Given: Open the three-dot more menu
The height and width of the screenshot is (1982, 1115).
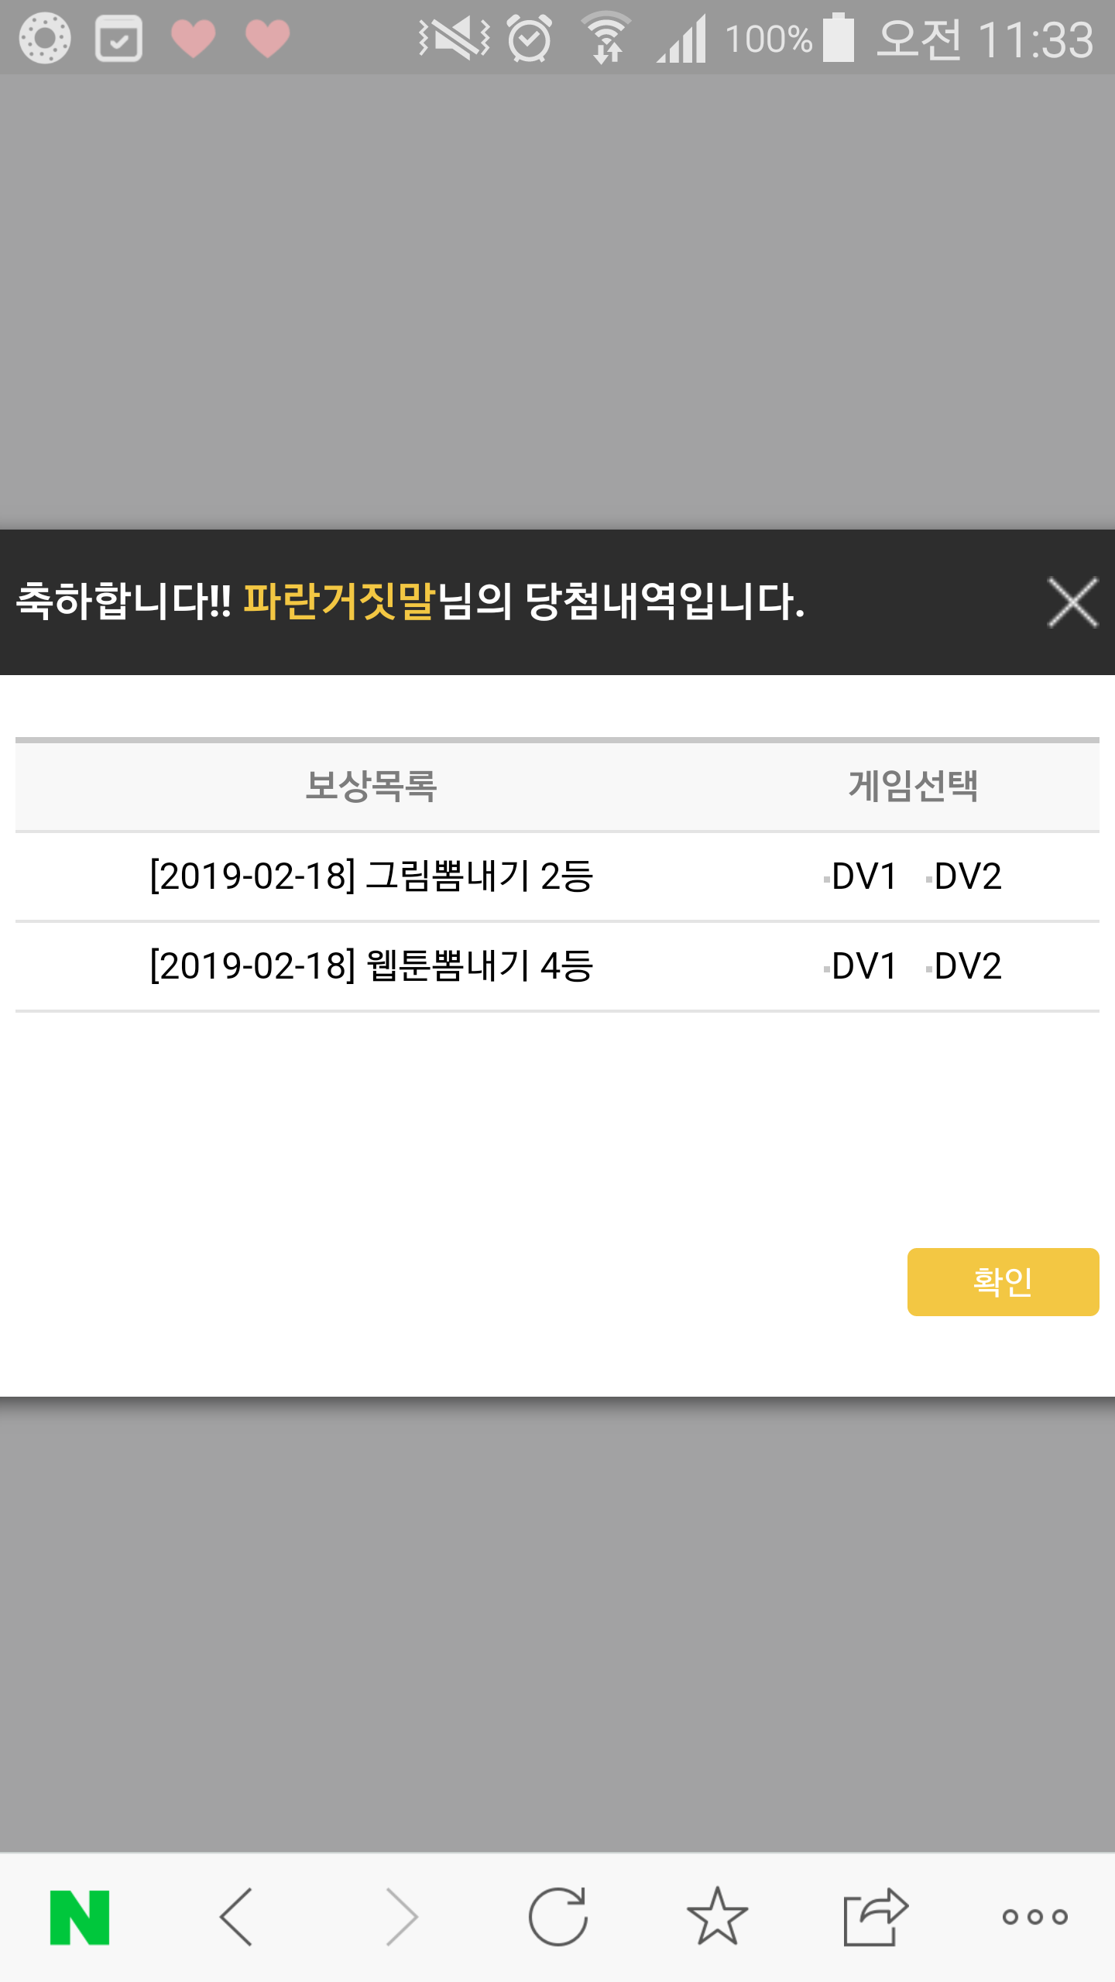Looking at the screenshot, I should (x=1034, y=1917).
